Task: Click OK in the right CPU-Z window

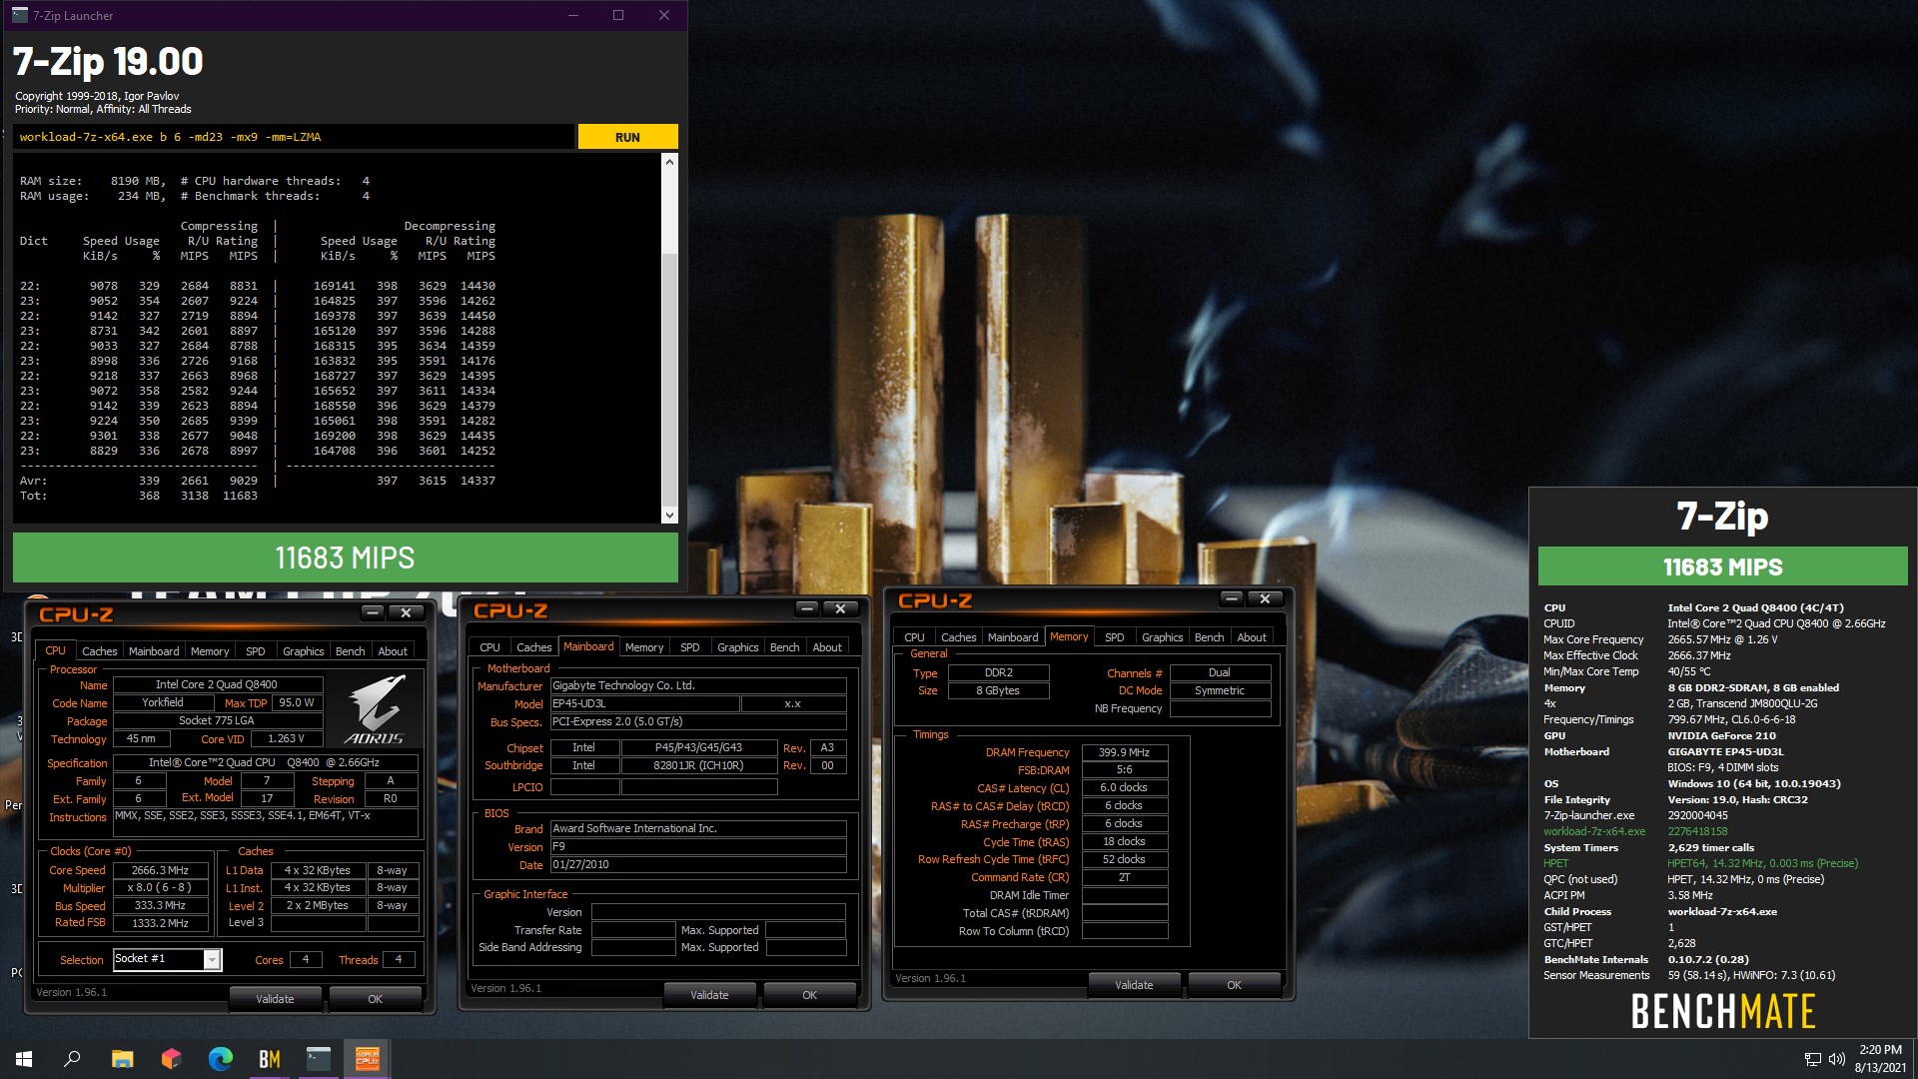Action: pos(1234,985)
